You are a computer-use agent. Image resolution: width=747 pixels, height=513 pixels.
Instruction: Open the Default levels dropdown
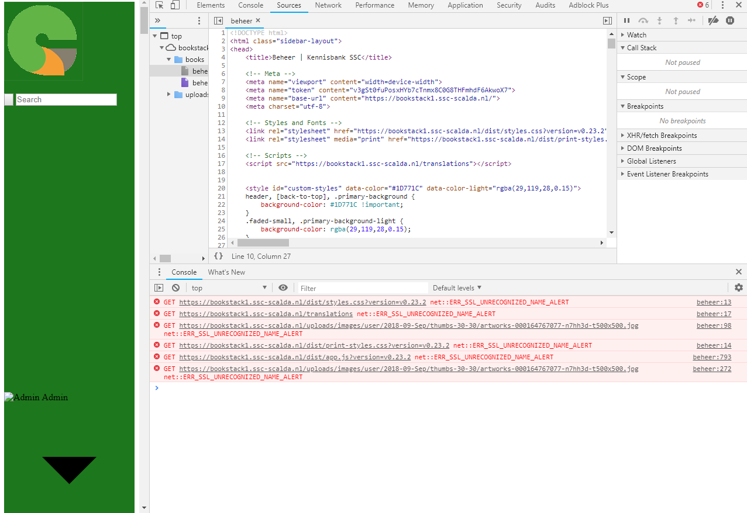(x=457, y=288)
